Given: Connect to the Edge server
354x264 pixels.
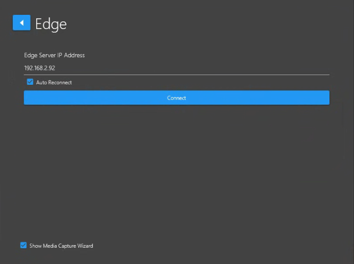Looking at the screenshot, I should click(x=176, y=98).
